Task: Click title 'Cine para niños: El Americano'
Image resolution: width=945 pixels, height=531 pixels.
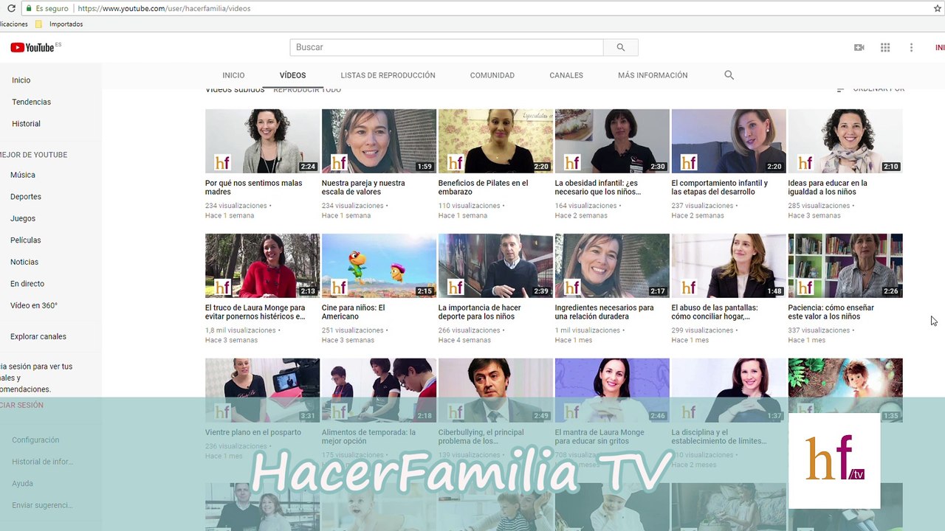Action: pos(354,312)
